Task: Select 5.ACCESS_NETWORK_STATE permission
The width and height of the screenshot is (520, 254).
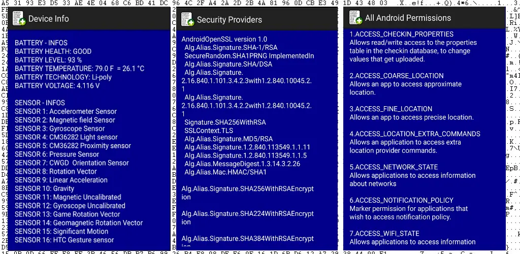Action: (394, 167)
